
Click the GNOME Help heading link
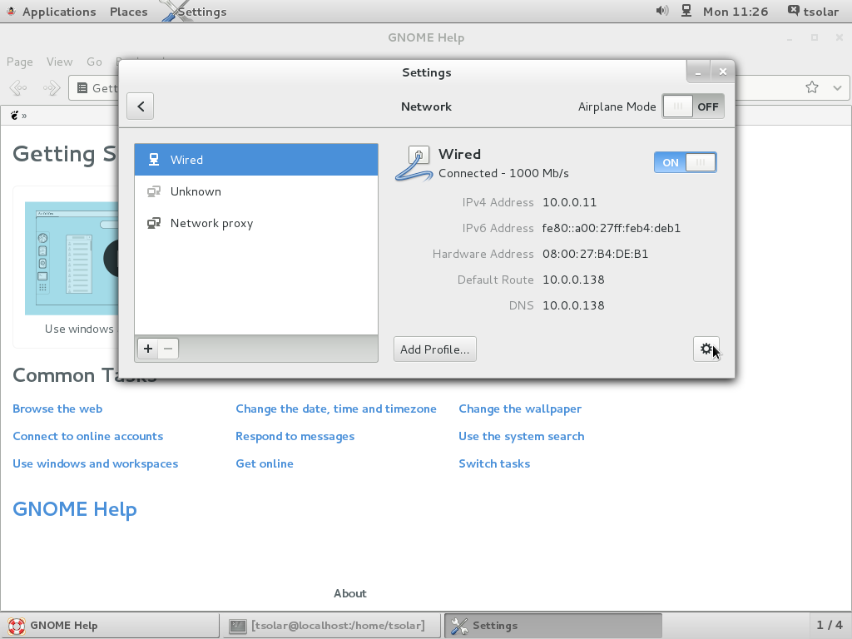pos(75,509)
